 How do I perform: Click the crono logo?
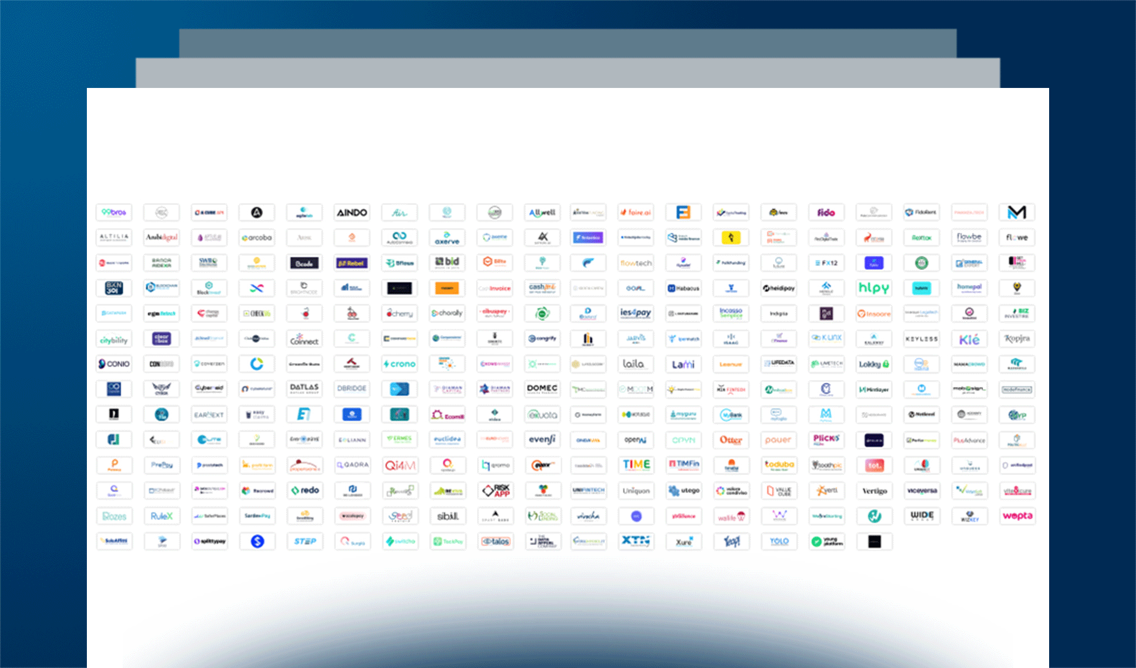(x=399, y=364)
